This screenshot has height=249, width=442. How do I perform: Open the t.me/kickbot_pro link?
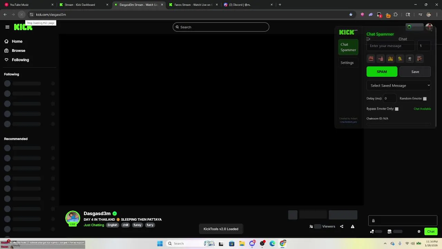(348, 122)
